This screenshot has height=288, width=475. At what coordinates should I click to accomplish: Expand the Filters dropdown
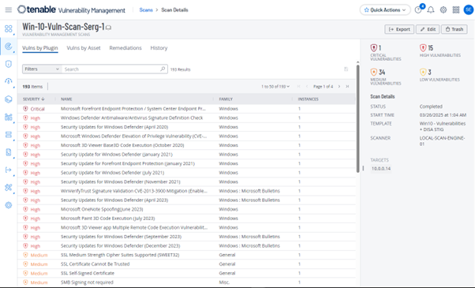point(42,69)
